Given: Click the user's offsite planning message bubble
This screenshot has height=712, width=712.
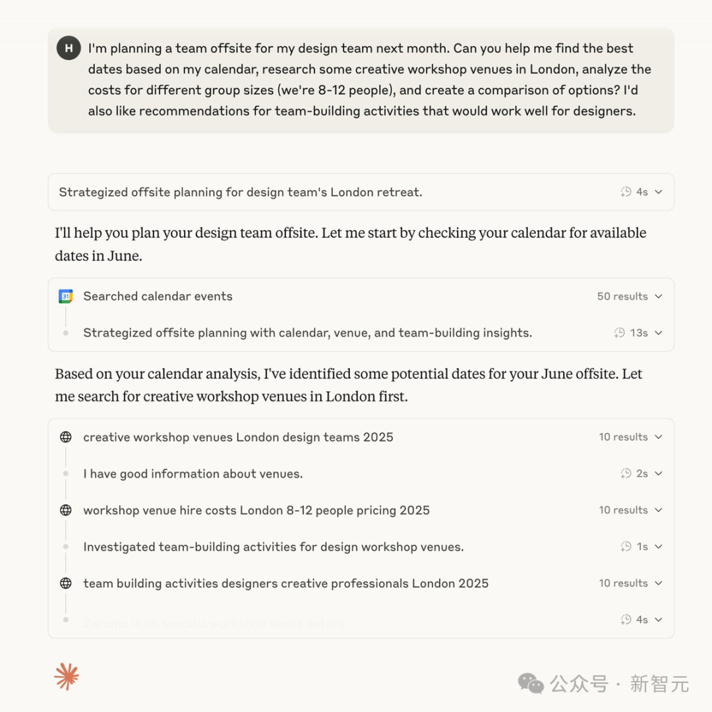Looking at the screenshot, I should pos(361,80).
